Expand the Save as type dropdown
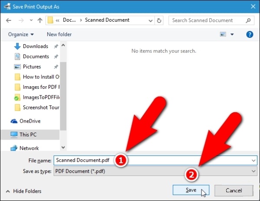This screenshot has width=260, height=201. pyautogui.click(x=253, y=171)
